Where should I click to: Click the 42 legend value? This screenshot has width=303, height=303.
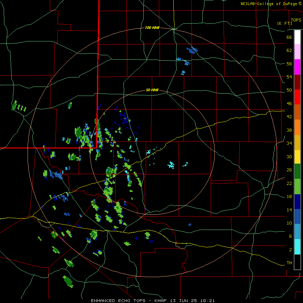[x=289, y=116]
